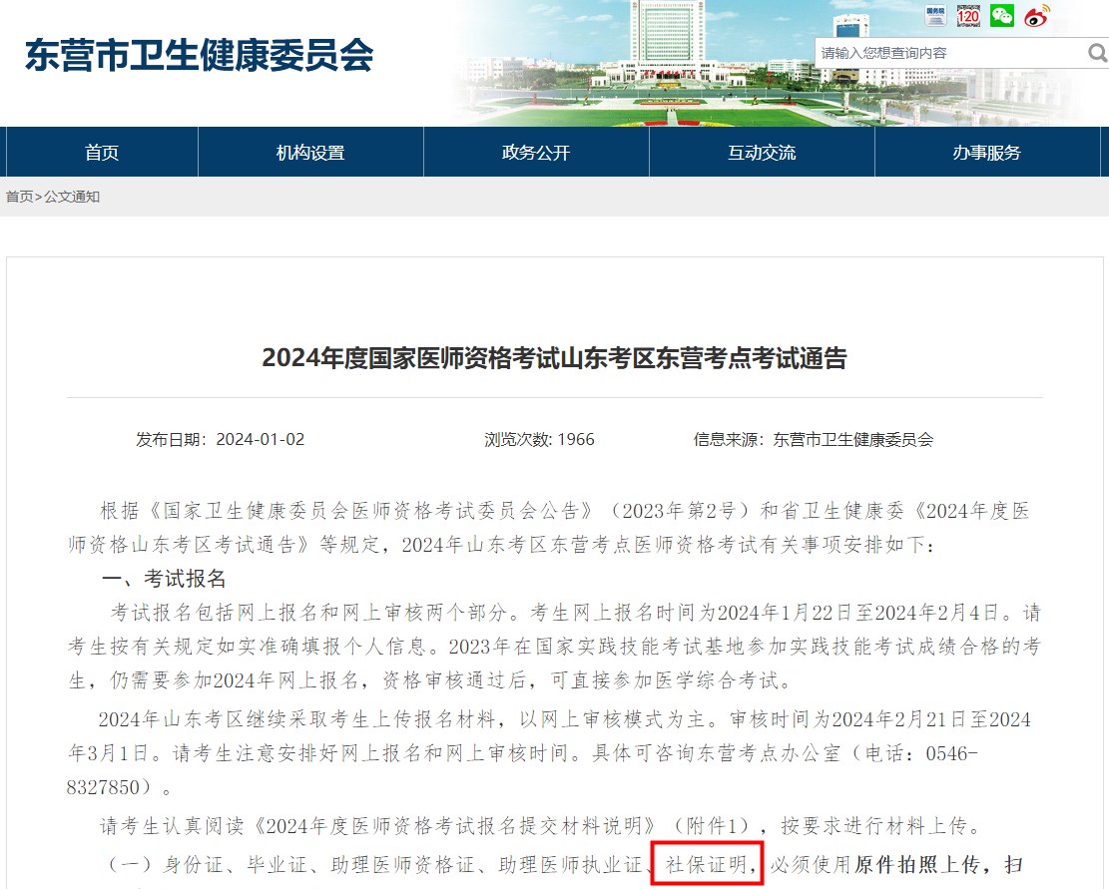Open the 首页 navigation menu item
The height and width of the screenshot is (889, 1109).
pyautogui.click(x=102, y=153)
